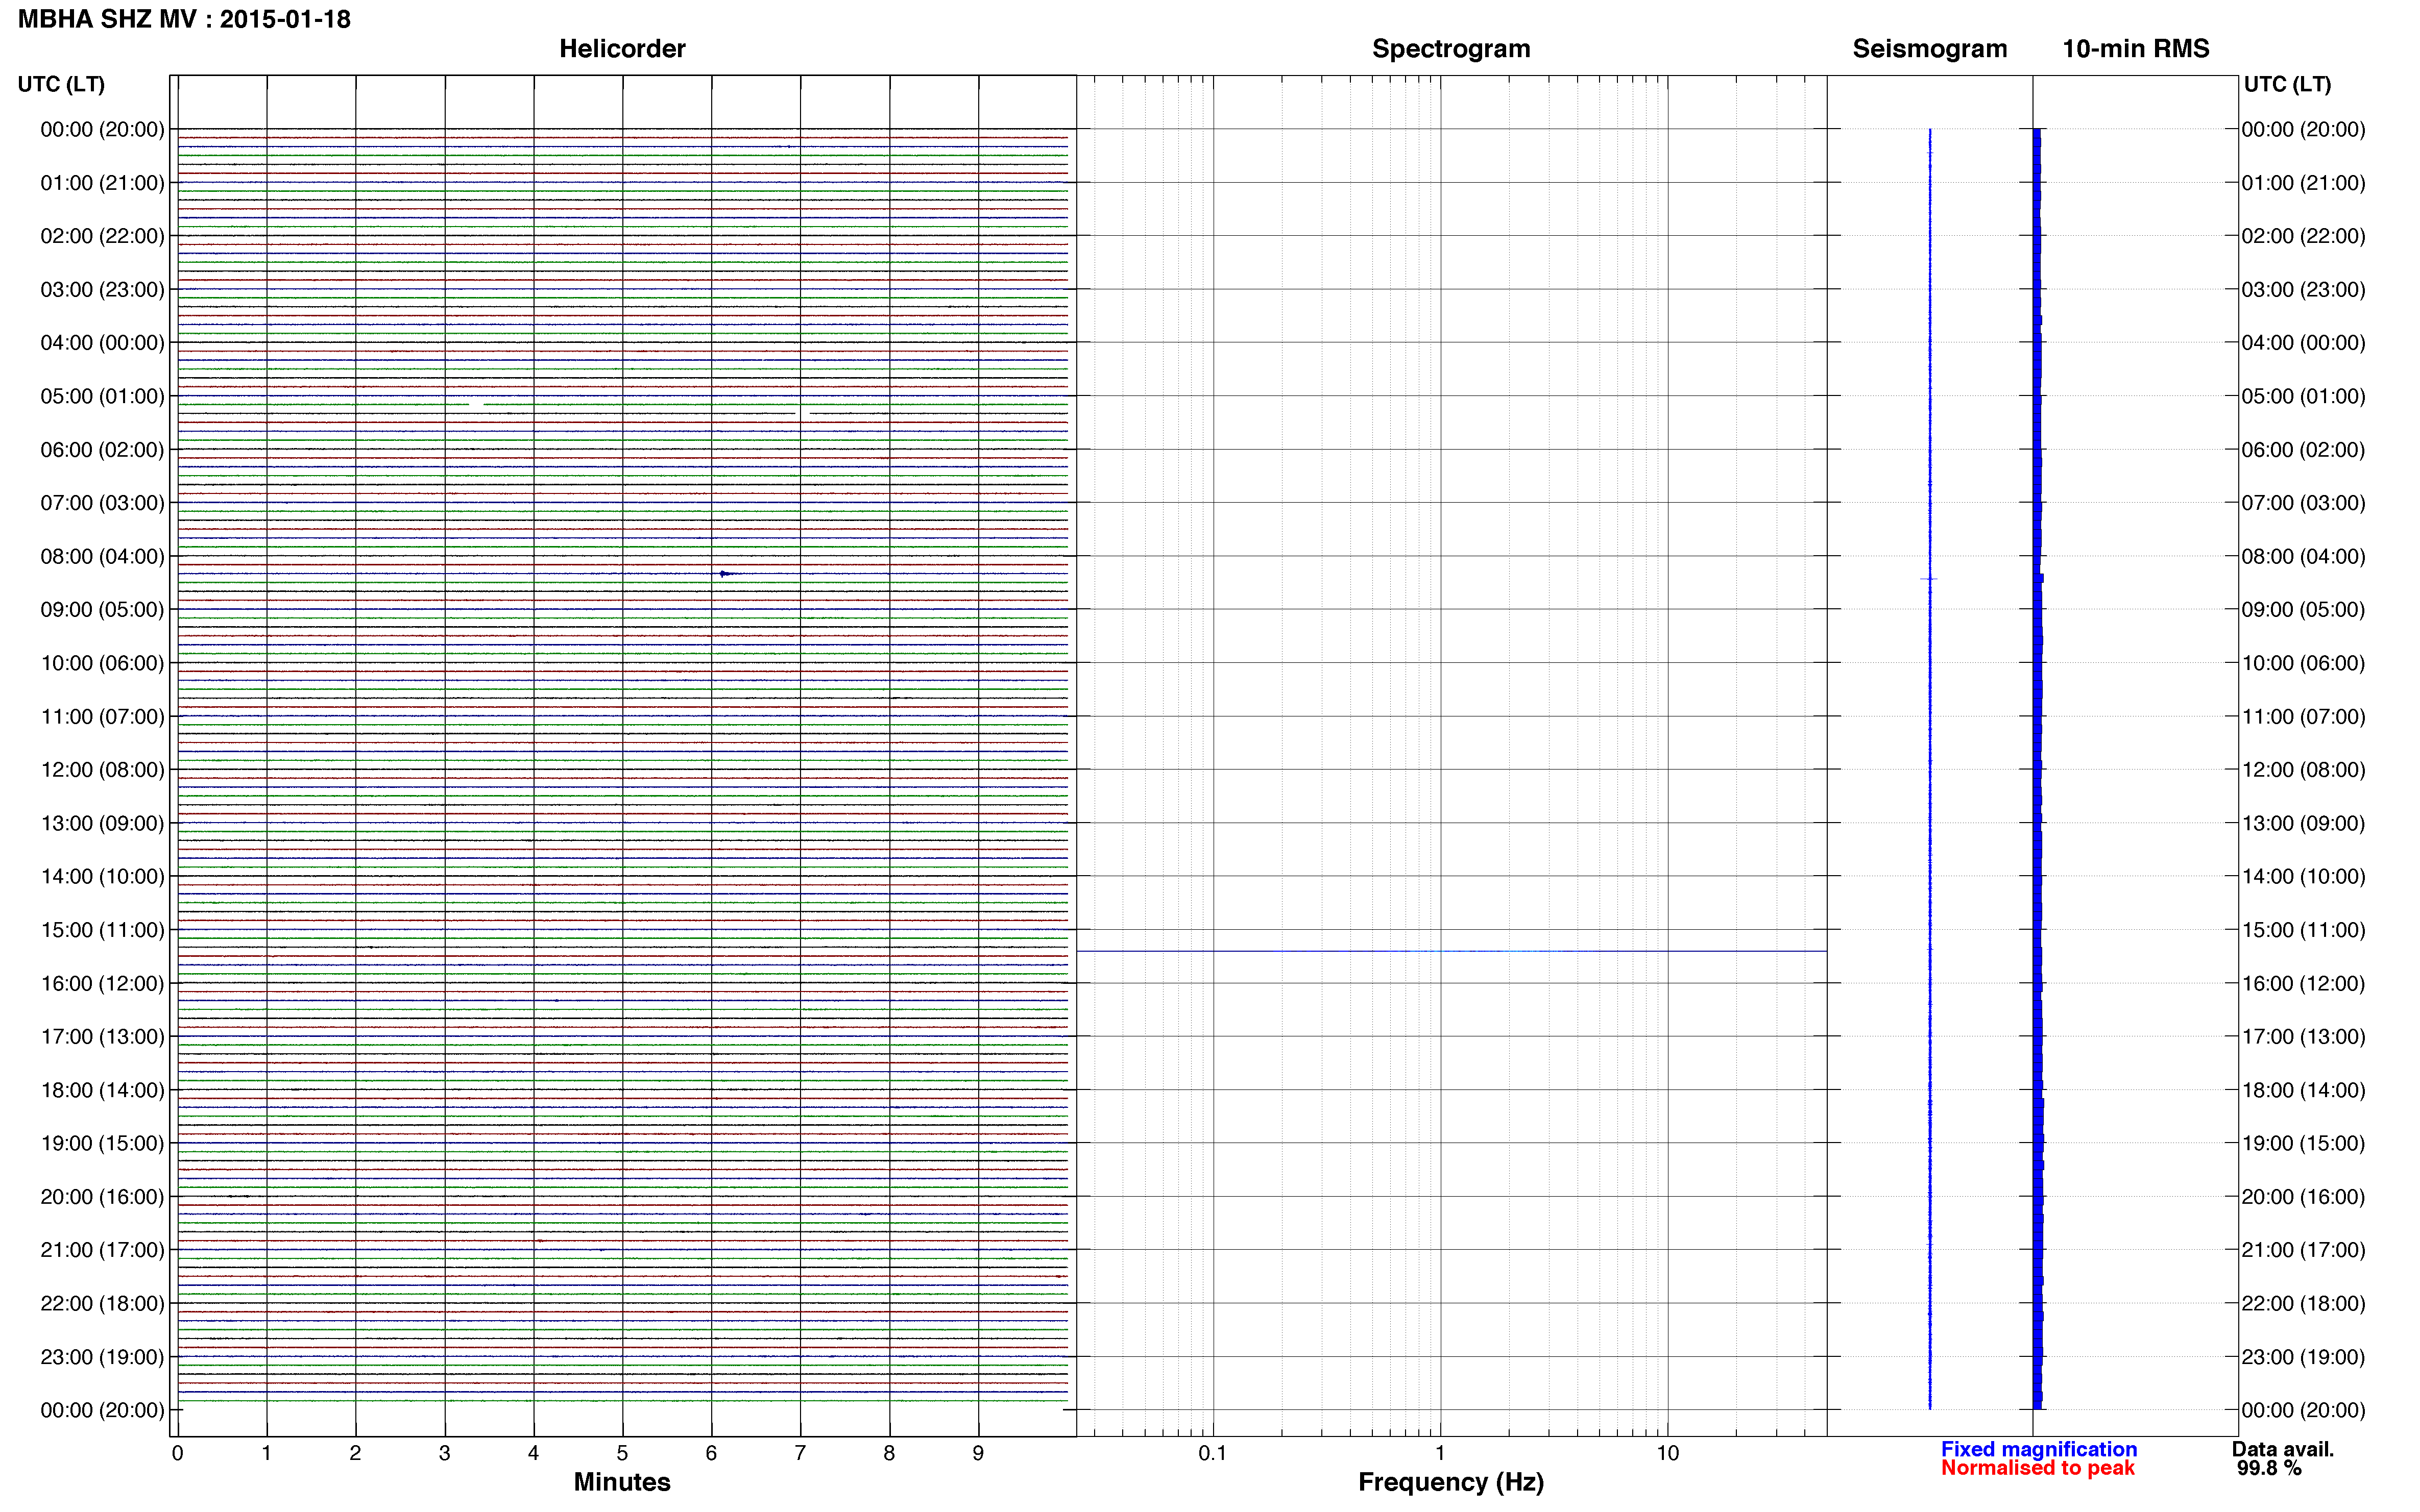Click the right '15:00 (11:00)' time label
2420x1512 pixels.
(x=2303, y=930)
